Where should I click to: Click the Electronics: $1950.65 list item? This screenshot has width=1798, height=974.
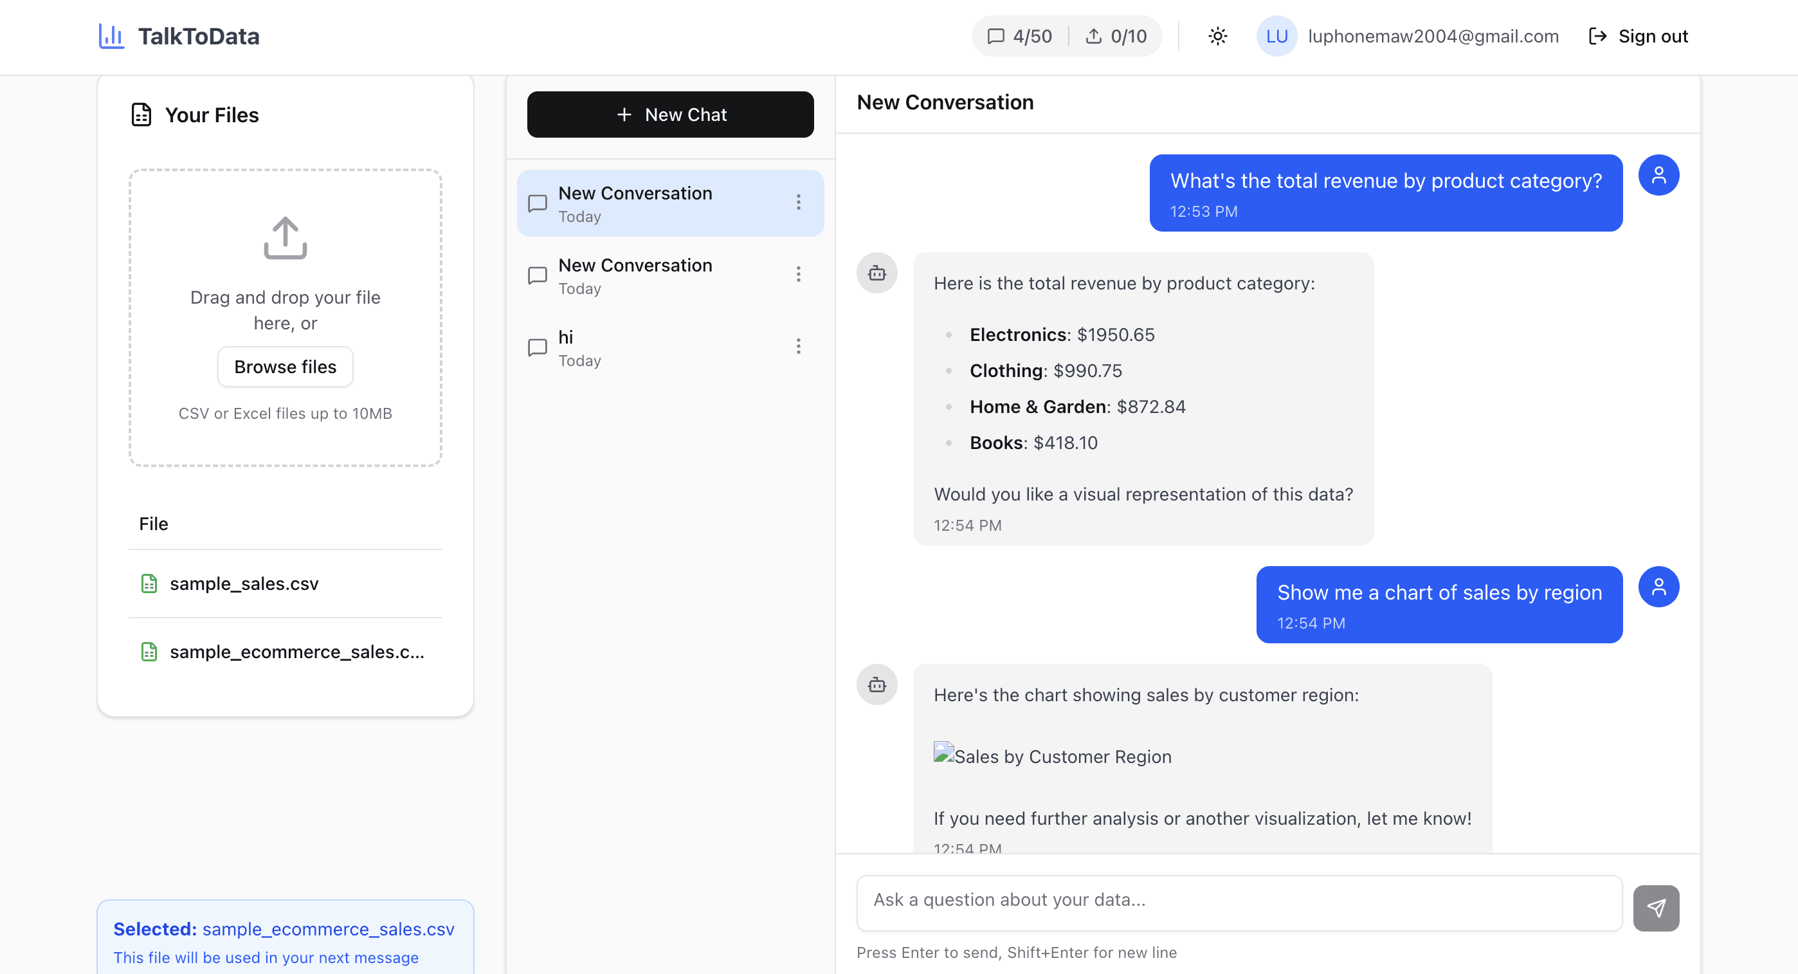coord(1062,335)
